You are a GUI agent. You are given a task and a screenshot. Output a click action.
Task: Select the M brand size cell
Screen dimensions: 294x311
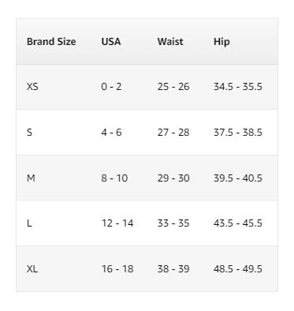click(31, 178)
